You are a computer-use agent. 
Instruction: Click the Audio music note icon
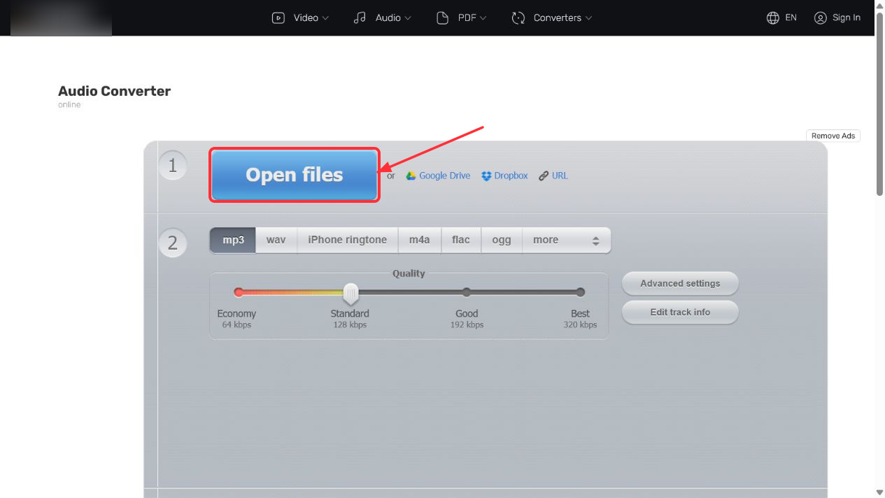[x=360, y=17]
